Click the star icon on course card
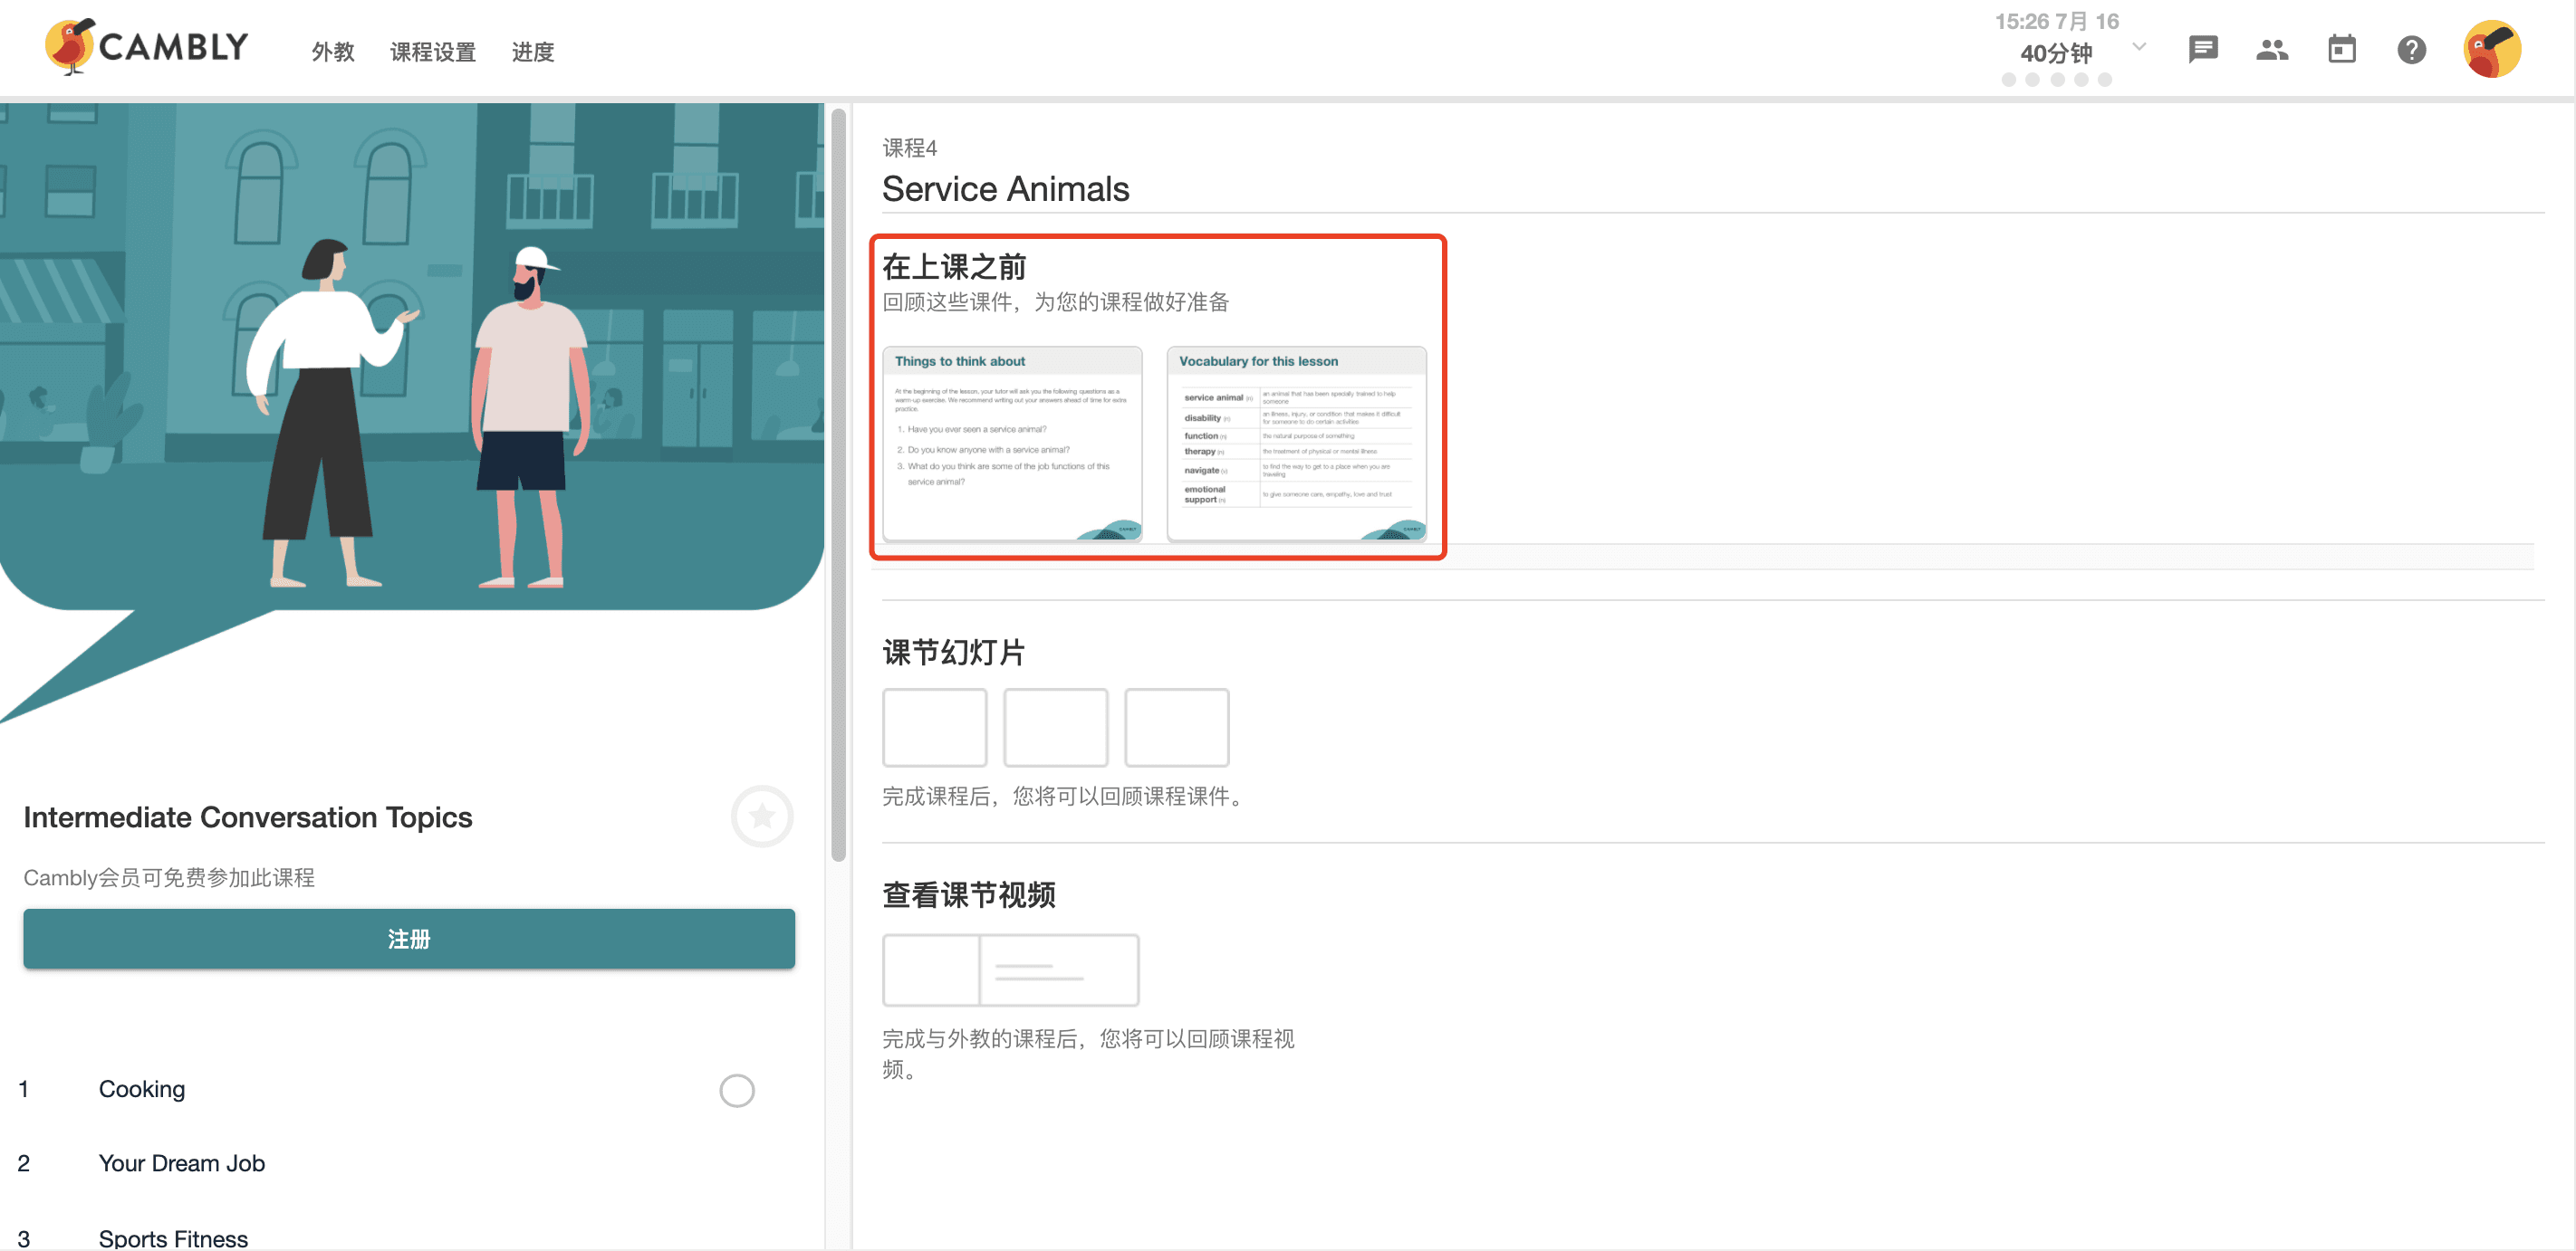 tap(763, 816)
